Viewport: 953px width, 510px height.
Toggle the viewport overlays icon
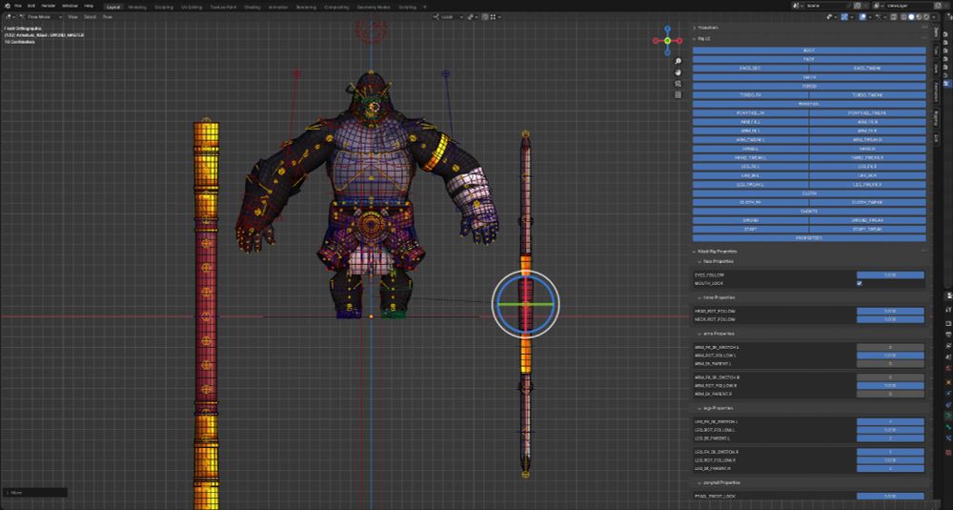click(863, 16)
